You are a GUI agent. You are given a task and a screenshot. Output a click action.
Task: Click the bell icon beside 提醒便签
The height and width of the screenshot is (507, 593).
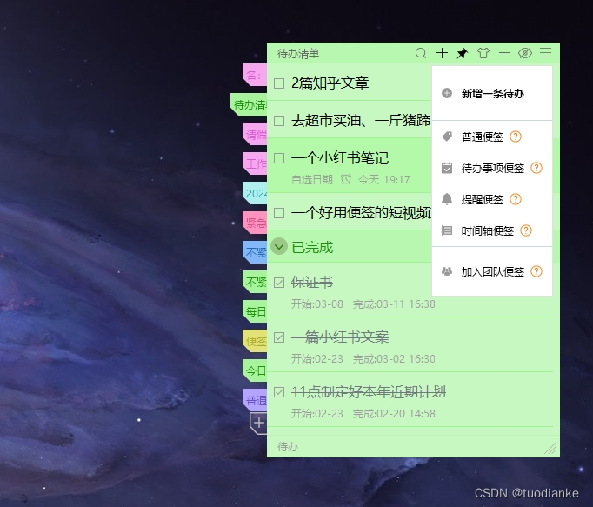[x=447, y=199]
